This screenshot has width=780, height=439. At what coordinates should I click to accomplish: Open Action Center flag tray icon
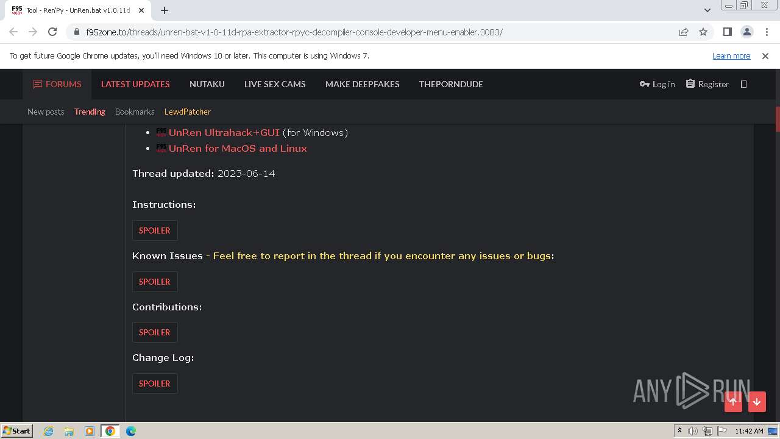coord(721,431)
